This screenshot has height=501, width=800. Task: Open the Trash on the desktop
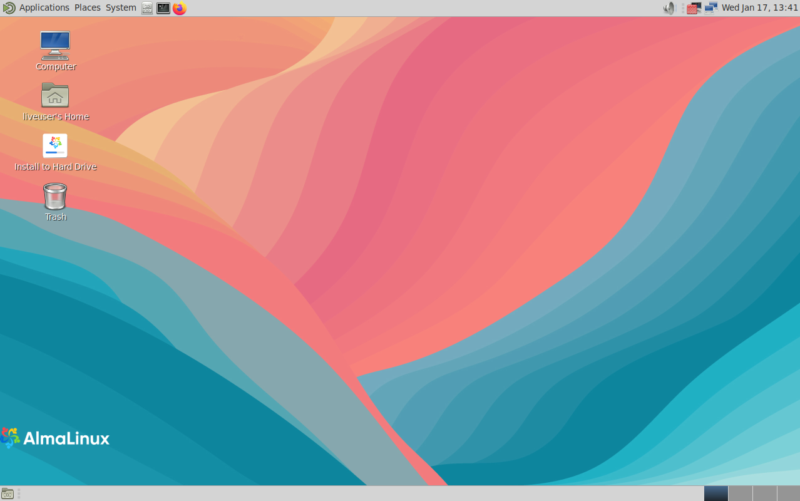(55, 195)
